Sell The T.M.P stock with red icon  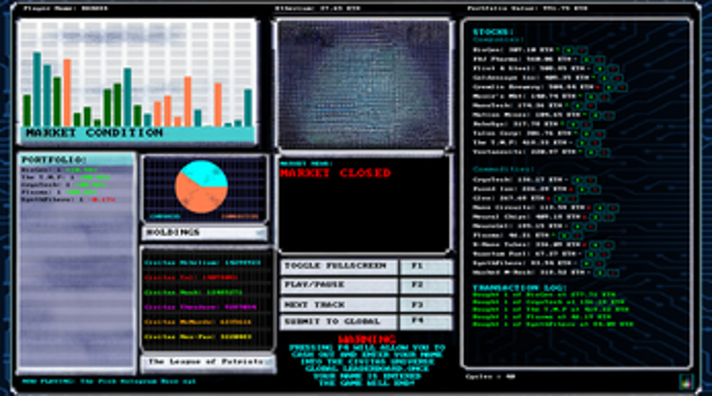(595, 143)
